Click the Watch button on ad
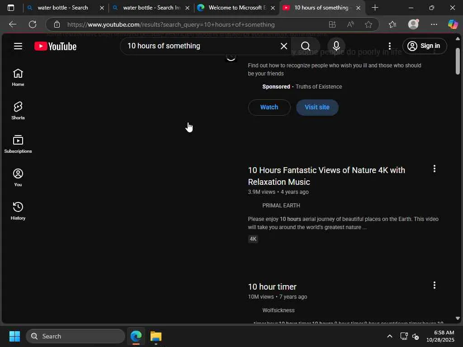463x347 pixels. (x=269, y=107)
